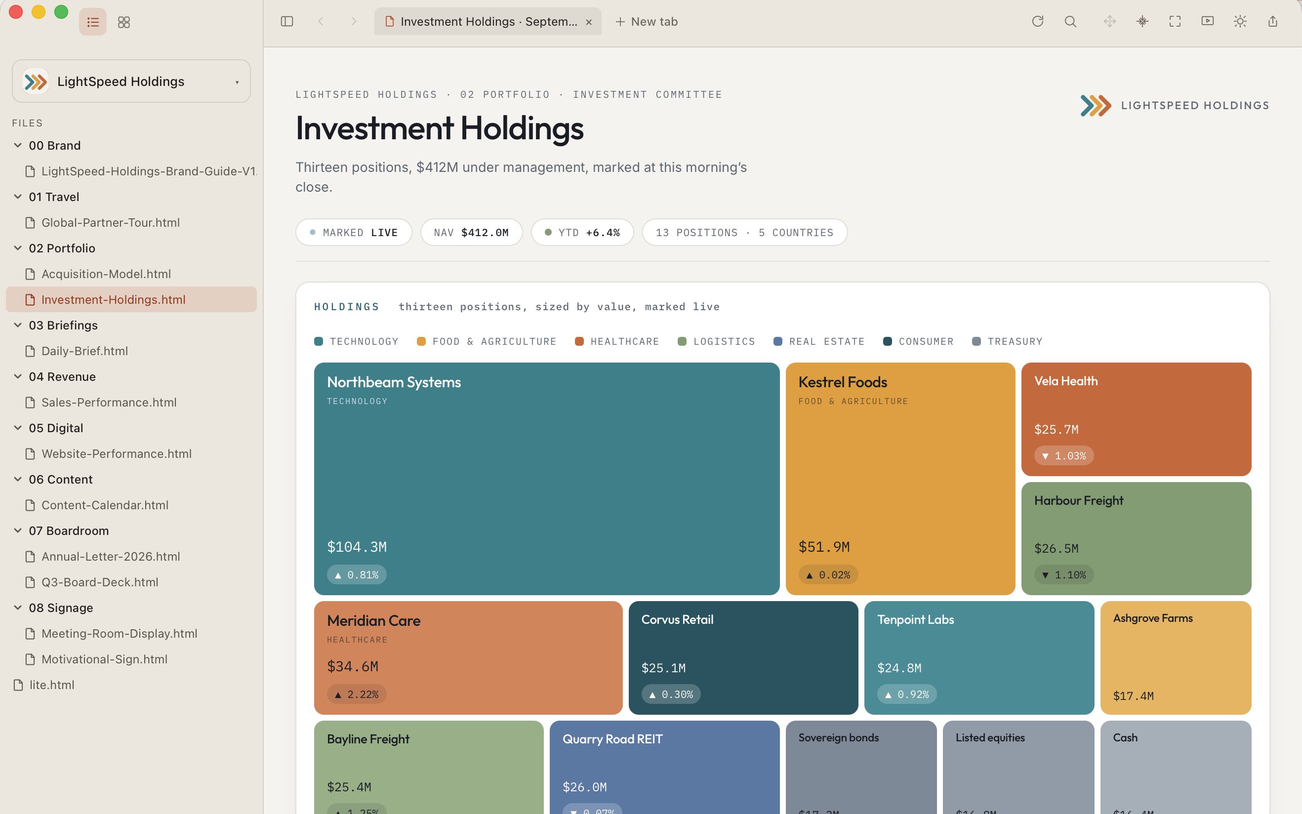
Task: Select the Vela Health holding tile
Action: [x=1136, y=419]
